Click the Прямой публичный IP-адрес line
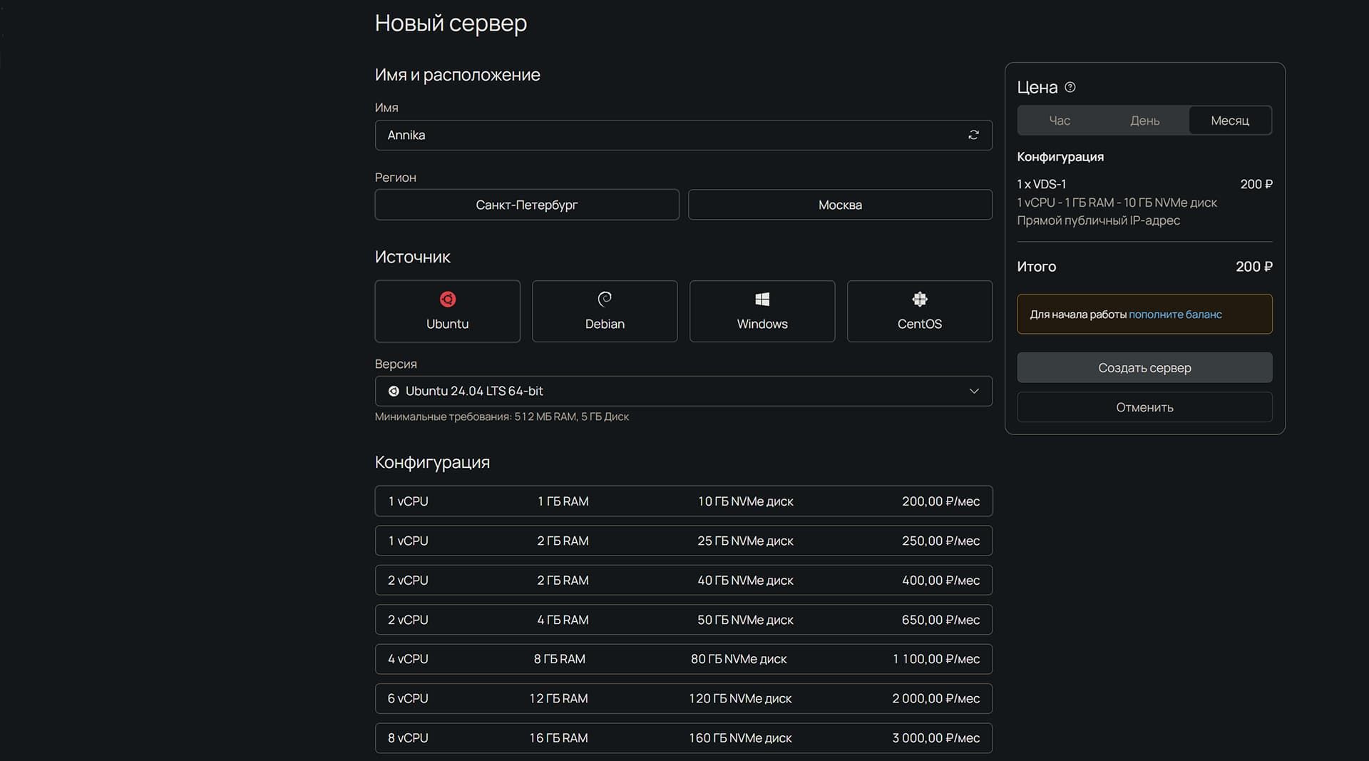Screen dimensions: 1369x761 tap(1099, 220)
